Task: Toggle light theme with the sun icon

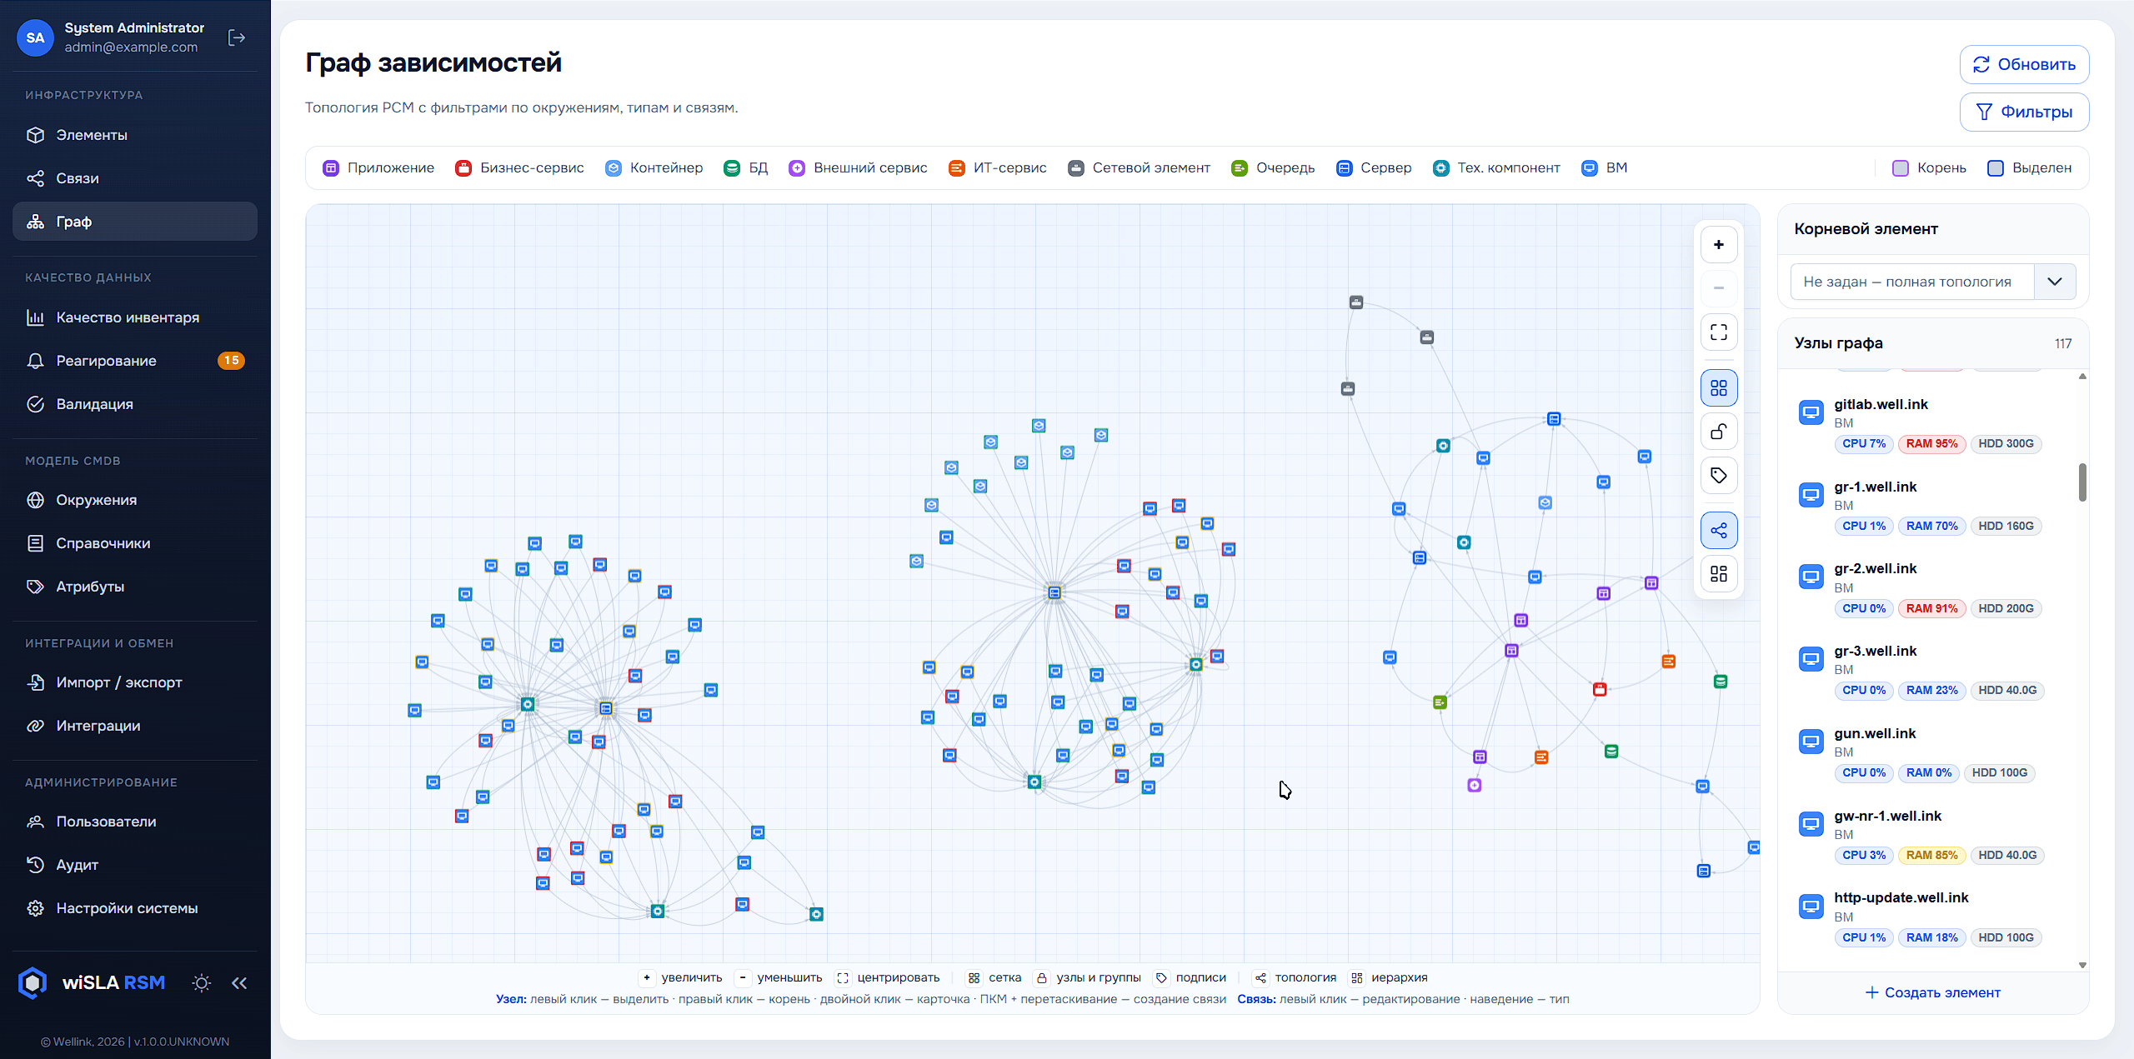Action: [201, 983]
